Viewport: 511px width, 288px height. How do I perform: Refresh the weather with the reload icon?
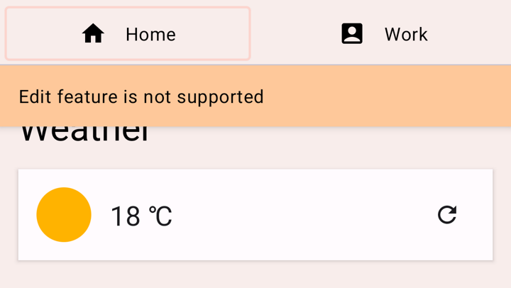(447, 214)
